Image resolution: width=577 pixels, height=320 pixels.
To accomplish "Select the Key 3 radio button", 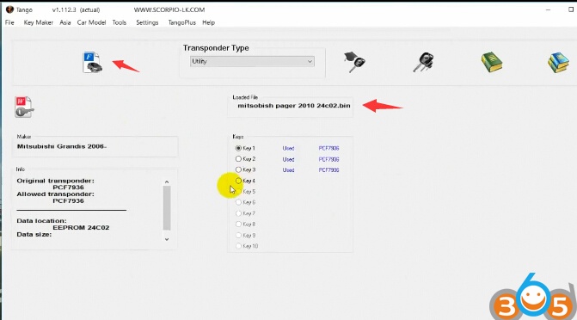I will pyautogui.click(x=238, y=169).
